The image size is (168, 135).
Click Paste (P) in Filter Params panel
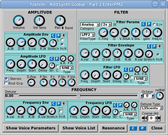[x=149, y=24]
